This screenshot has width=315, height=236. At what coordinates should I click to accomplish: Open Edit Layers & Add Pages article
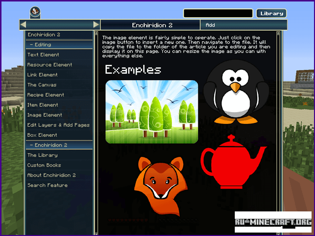[x=59, y=125]
